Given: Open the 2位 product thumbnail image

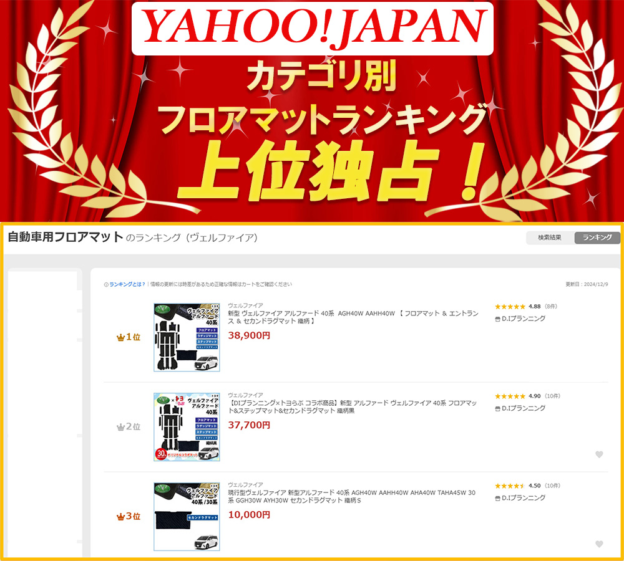Looking at the screenshot, I should click(187, 427).
